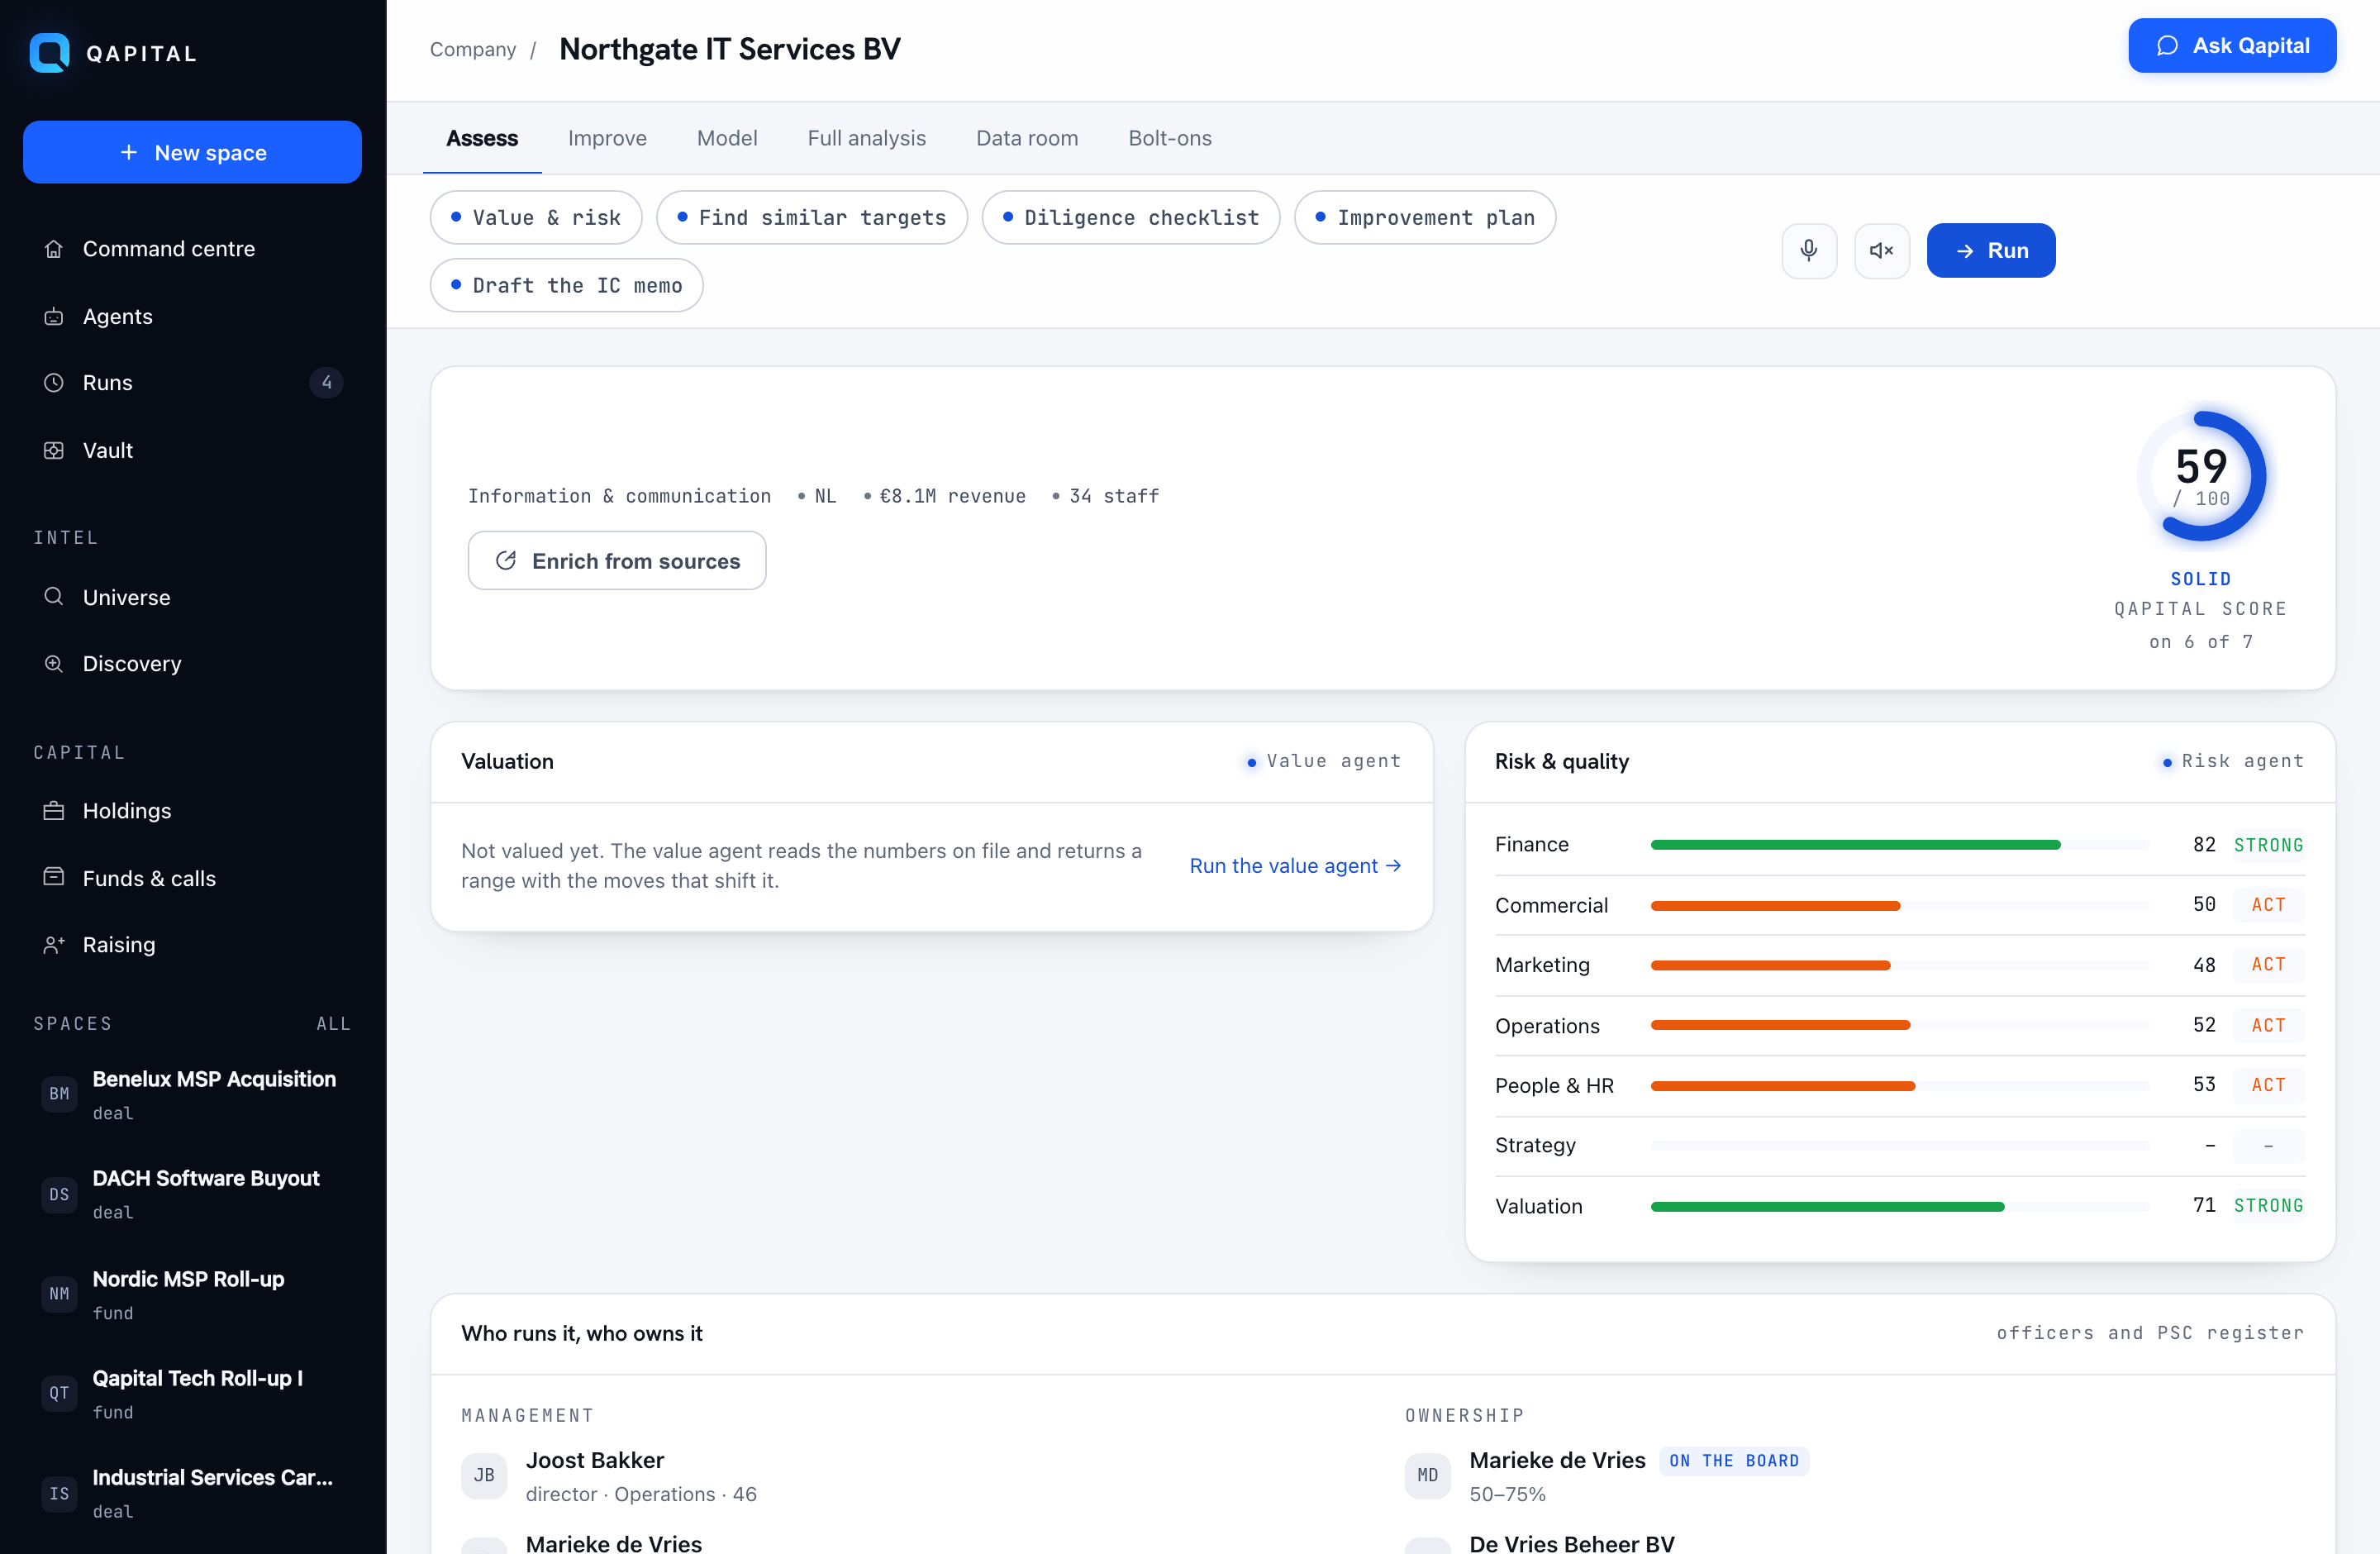2380x1554 pixels.
Task: Click the Run button
Action: [1991, 250]
